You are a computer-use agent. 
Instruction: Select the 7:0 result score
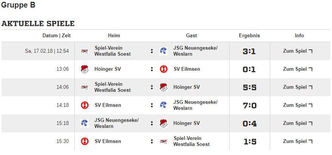click(249, 105)
